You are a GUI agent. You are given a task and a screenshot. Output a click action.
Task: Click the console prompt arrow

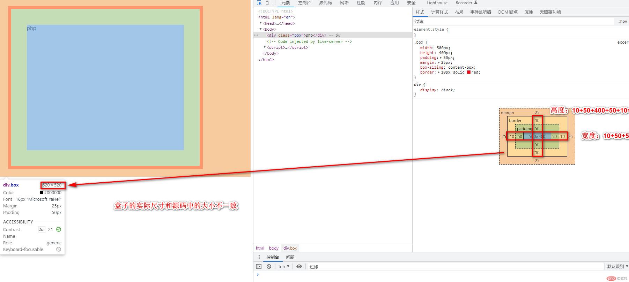coord(258,275)
